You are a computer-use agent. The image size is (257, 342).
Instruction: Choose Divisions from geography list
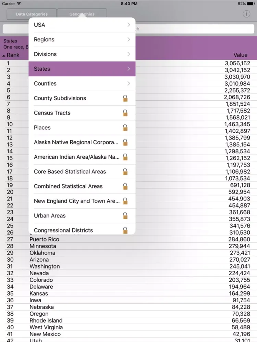[45, 54]
